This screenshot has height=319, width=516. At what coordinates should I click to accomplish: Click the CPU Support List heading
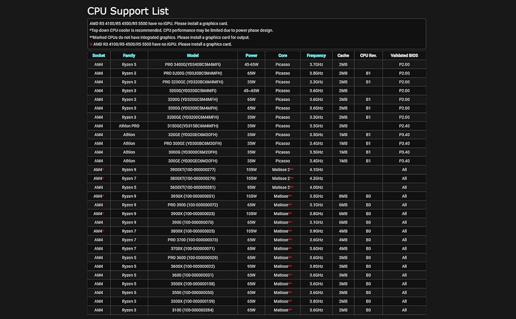point(128,11)
